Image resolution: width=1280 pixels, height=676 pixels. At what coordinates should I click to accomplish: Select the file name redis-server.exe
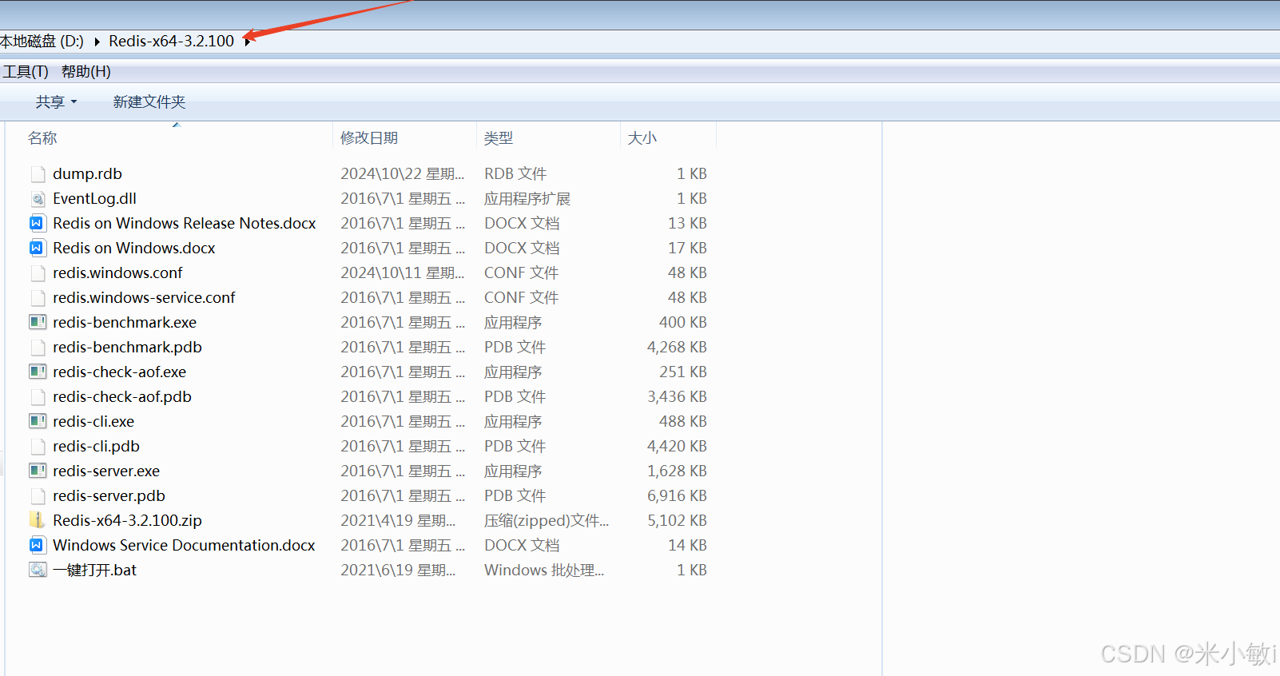(106, 471)
